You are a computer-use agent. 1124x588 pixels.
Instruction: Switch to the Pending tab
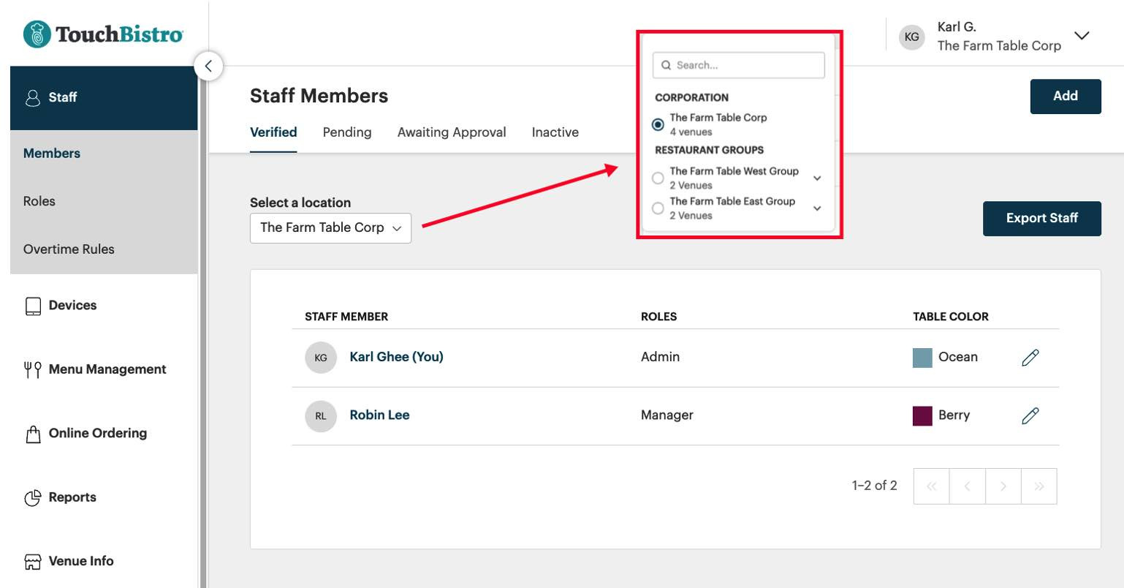[x=347, y=132]
